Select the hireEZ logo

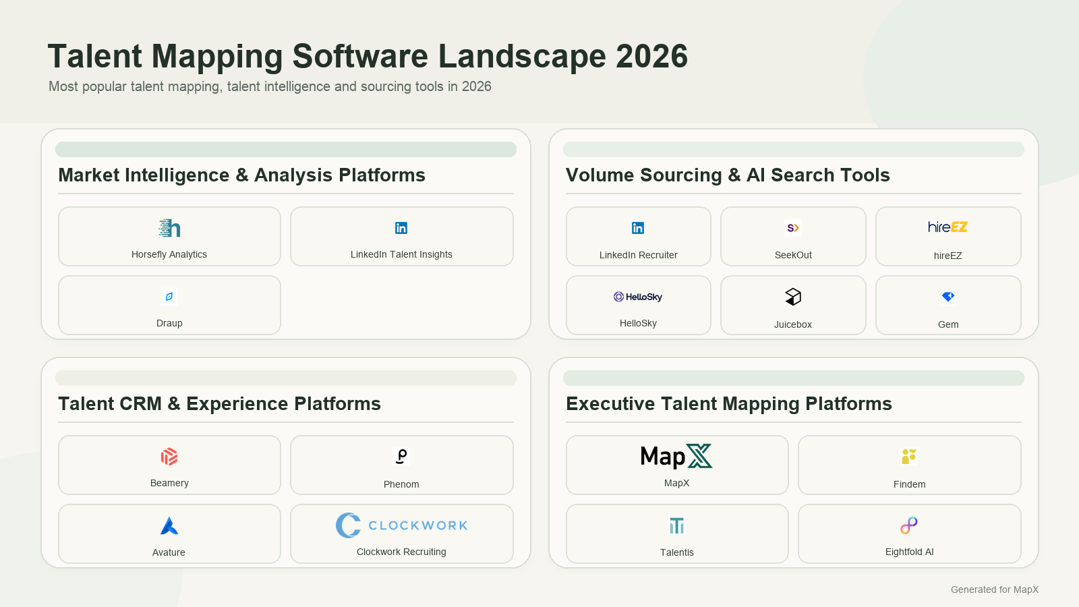coord(947,227)
